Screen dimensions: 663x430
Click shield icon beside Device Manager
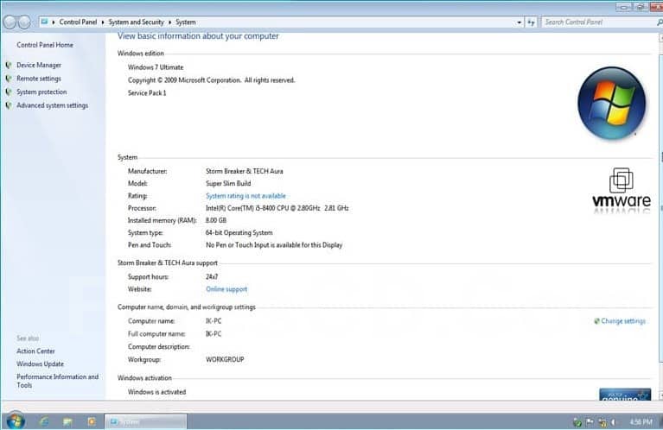click(9, 65)
